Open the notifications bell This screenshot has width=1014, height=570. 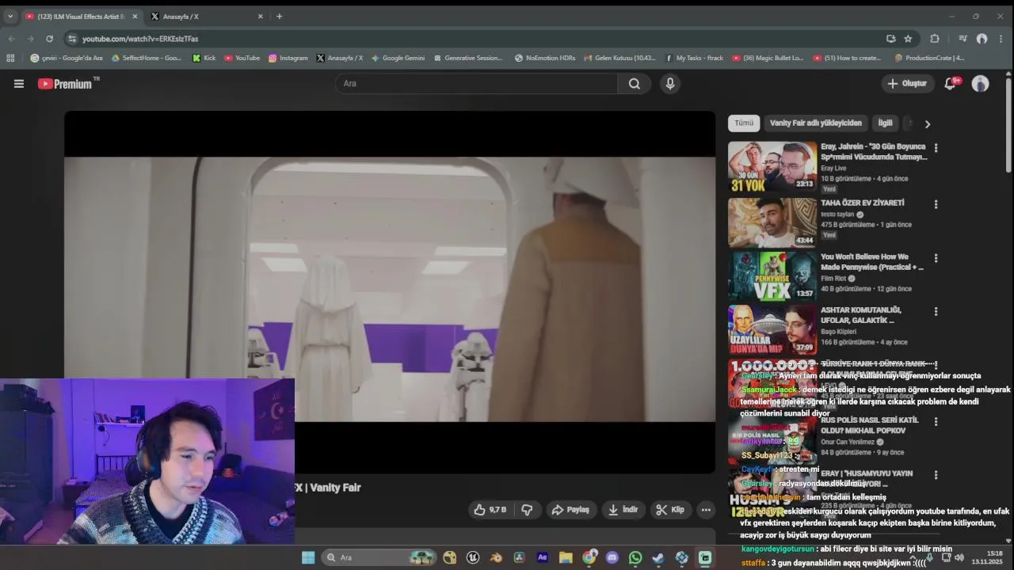pos(950,83)
